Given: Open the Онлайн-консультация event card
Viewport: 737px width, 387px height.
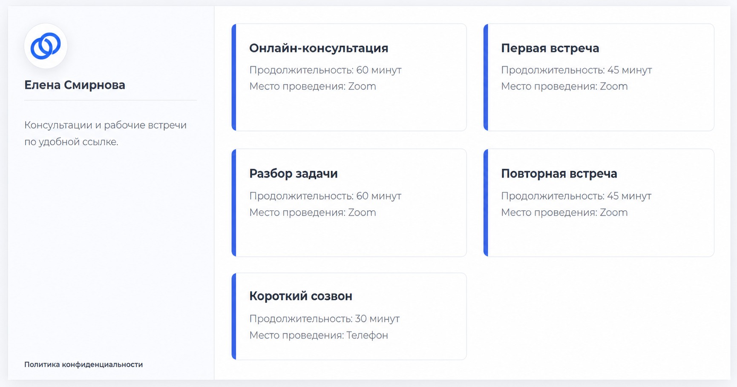Looking at the screenshot, I should coord(349,77).
